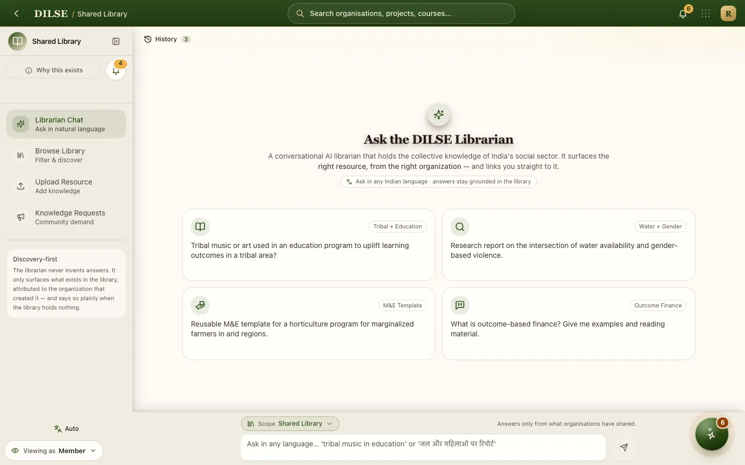745x465 pixels.
Task: Click the History clock icon
Action: [x=148, y=39]
